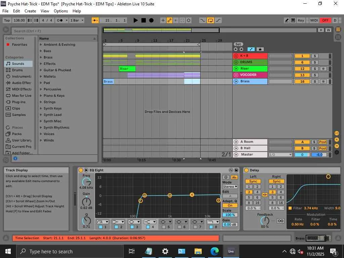
Task: Click the W optimize width button
Action: click(x=328, y=30)
